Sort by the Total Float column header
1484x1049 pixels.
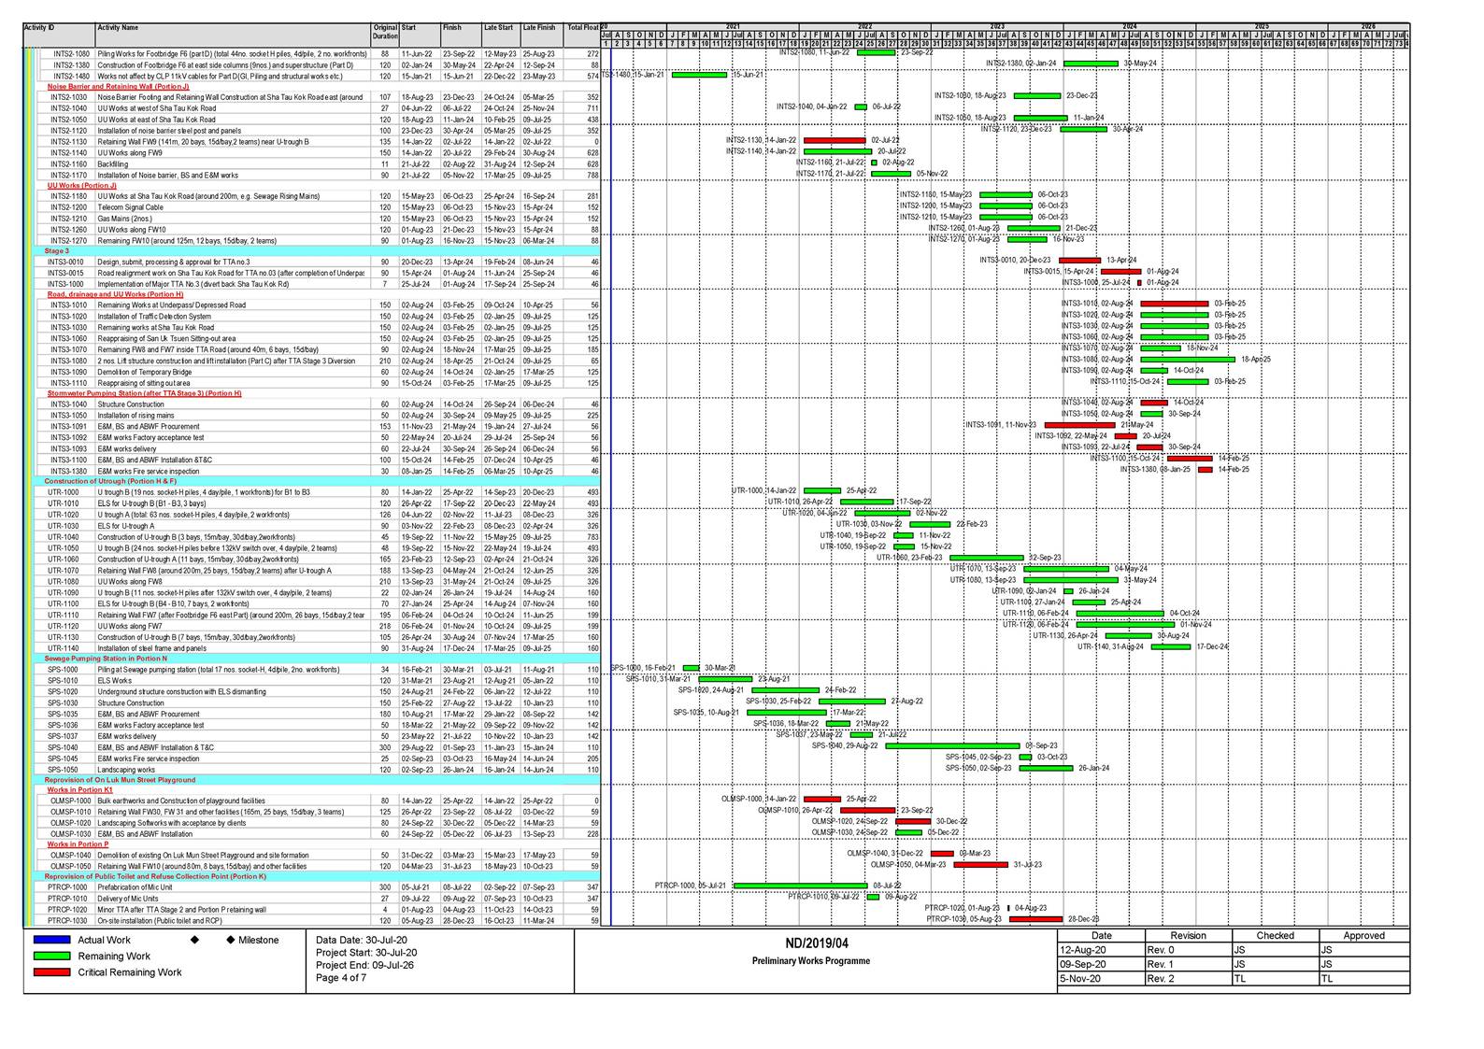point(582,28)
